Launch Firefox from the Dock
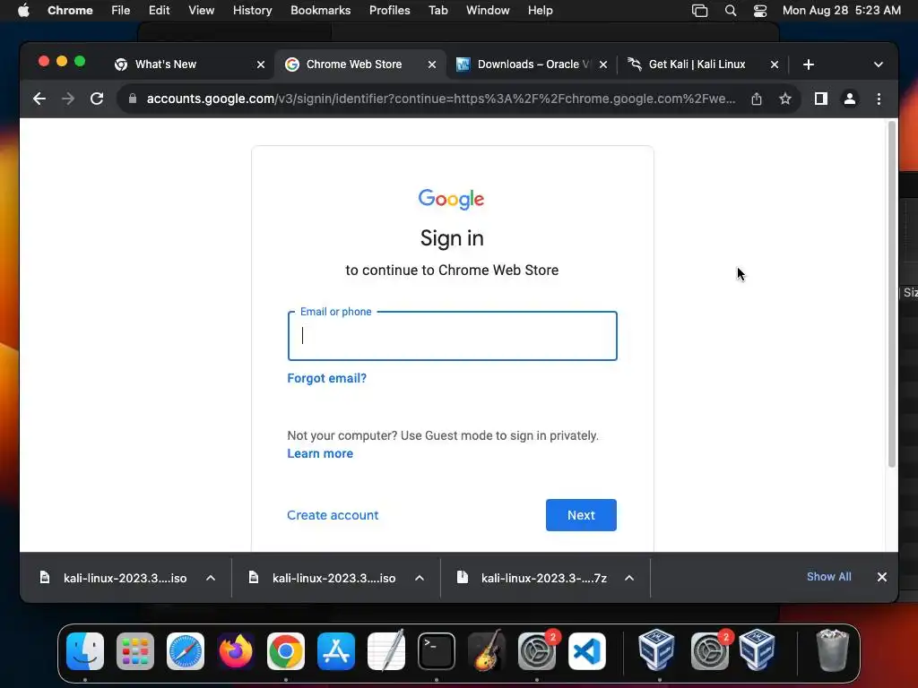Image resolution: width=918 pixels, height=688 pixels. pyautogui.click(x=236, y=651)
